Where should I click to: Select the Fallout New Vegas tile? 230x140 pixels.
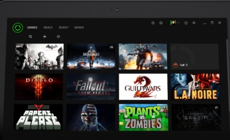[x=91, y=87]
